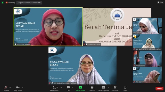The height and width of the screenshot is (92, 165).
Task: Click the Armiati UNP name label
Action: 140,65
